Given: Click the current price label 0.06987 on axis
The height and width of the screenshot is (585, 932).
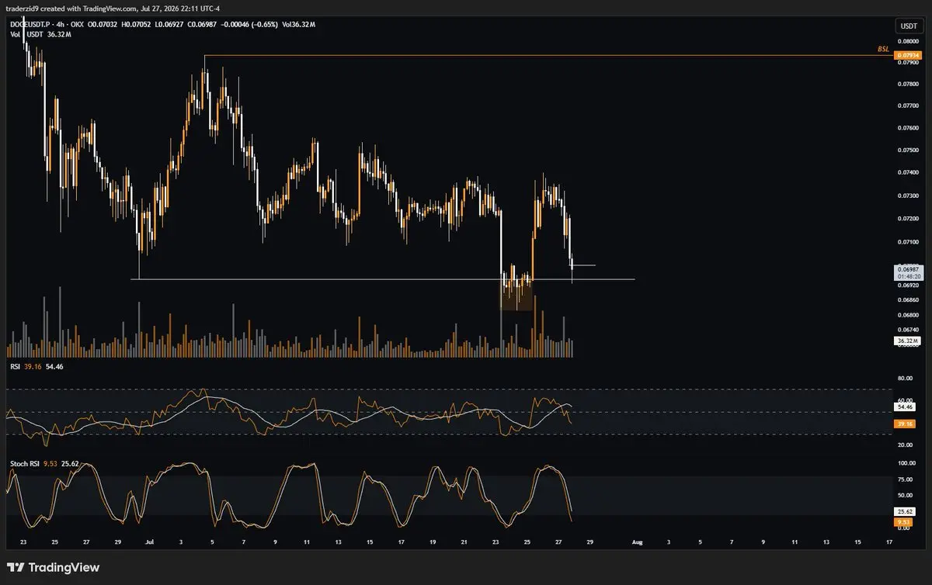Looking at the screenshot, I should pyautogui.click(x=908, y=268).
